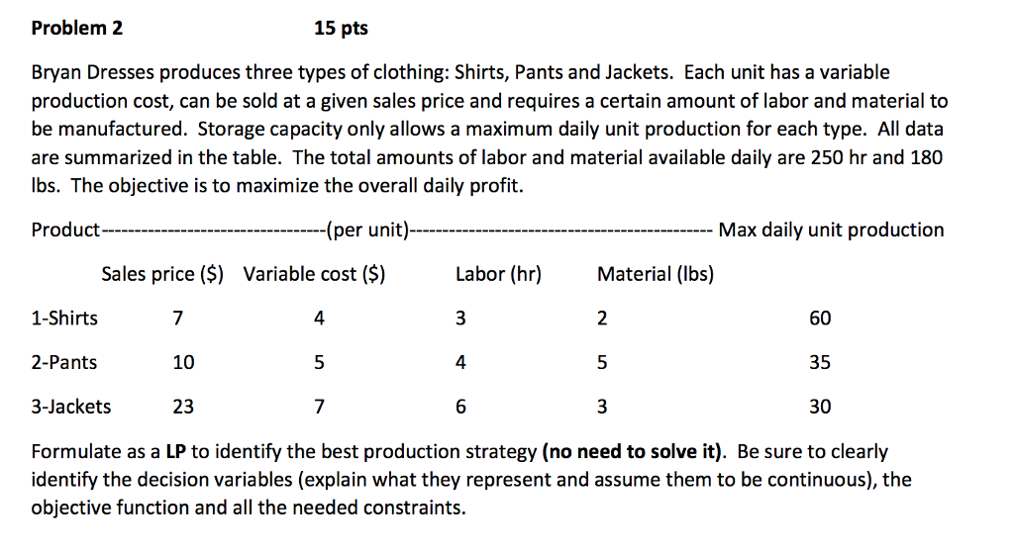The height and width of the screenshot is (554, 1014).
Task: Click Pants max production value 35
Action: (x=820, y=362)
